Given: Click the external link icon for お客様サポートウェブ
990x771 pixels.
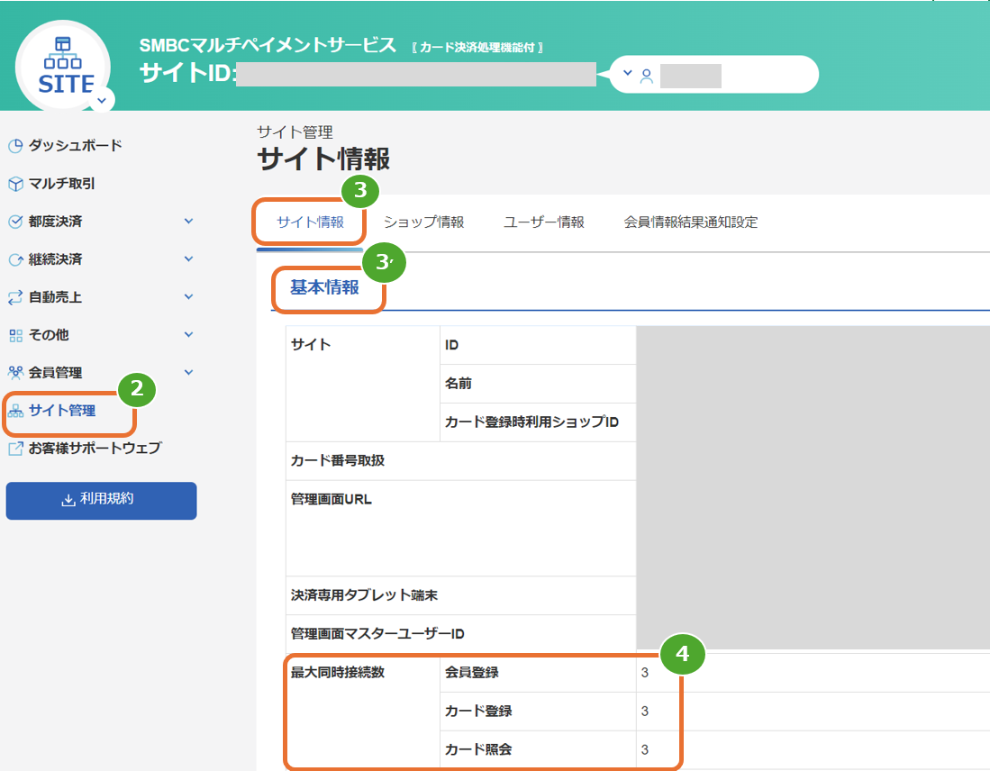Looking at the screenshot, I should click(15, 449).
